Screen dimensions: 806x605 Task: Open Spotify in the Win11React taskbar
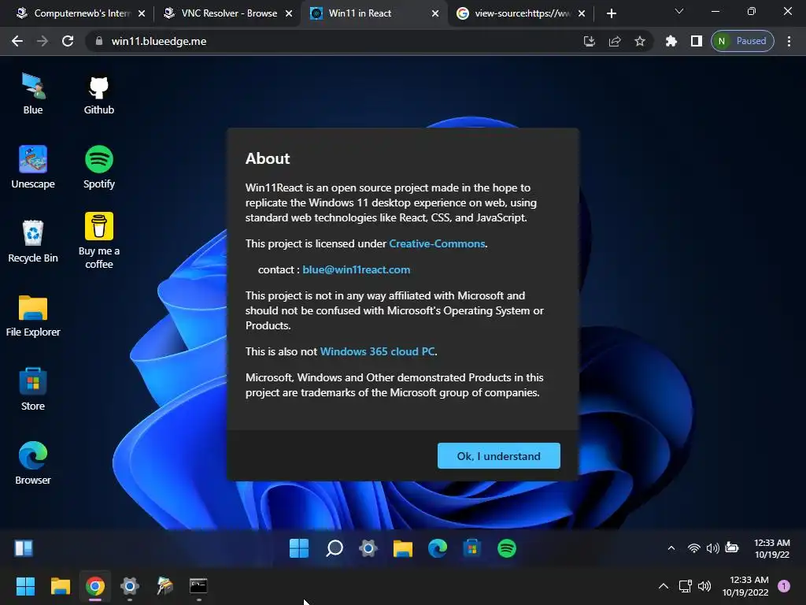507,548
